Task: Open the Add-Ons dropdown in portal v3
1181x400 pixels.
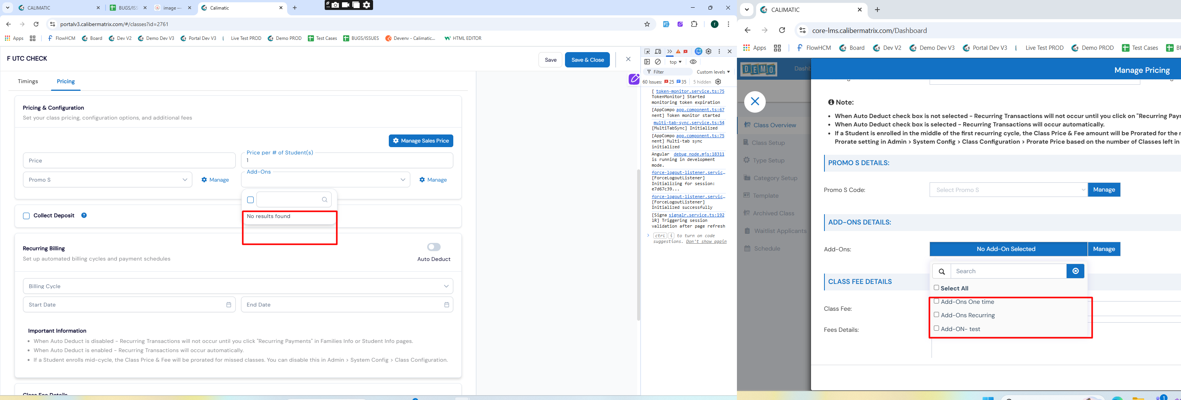Action: click(x=325, y=180)
